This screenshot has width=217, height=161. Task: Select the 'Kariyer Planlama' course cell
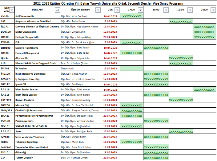(x=37, y=100)
